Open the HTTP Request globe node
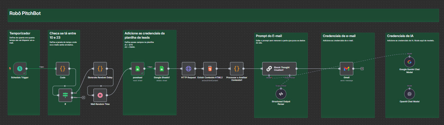The width and height of the screenshot is (444, 125). (x=189, y=69)
